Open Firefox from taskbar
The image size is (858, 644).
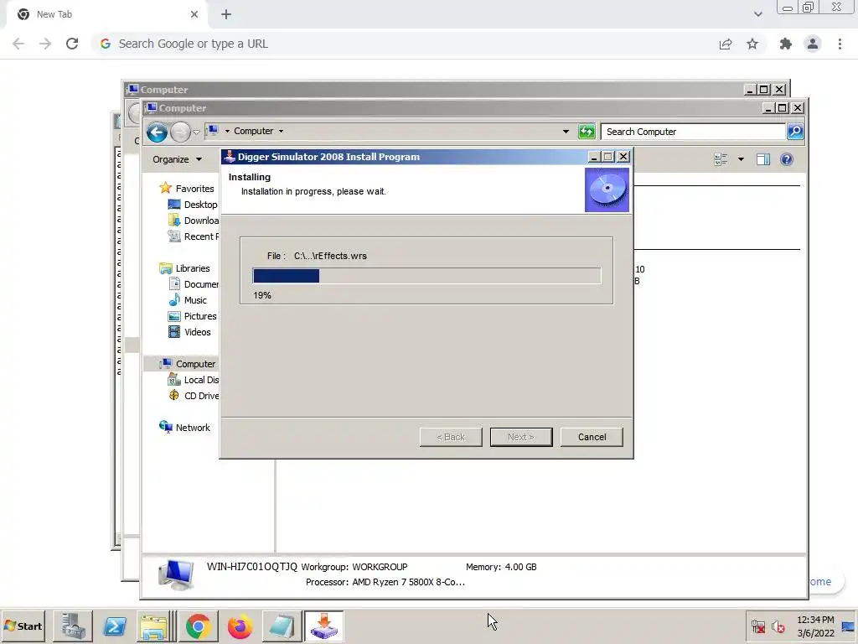point(240,626)
